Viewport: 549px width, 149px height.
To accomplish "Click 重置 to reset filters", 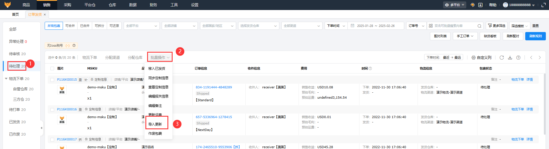I will click(536, 26).
